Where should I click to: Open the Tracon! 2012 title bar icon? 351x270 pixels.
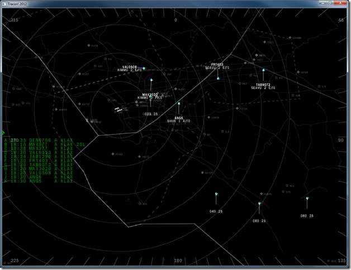pyautogui.click(x=4, y=4)
